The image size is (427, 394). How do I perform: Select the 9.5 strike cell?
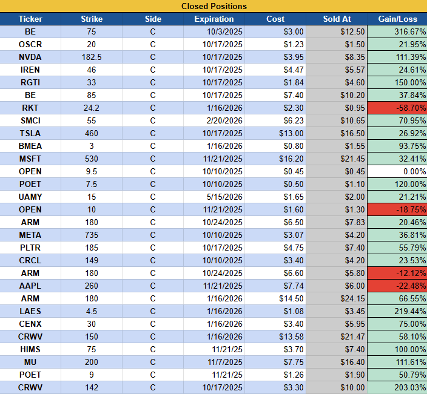click(92, 171)
